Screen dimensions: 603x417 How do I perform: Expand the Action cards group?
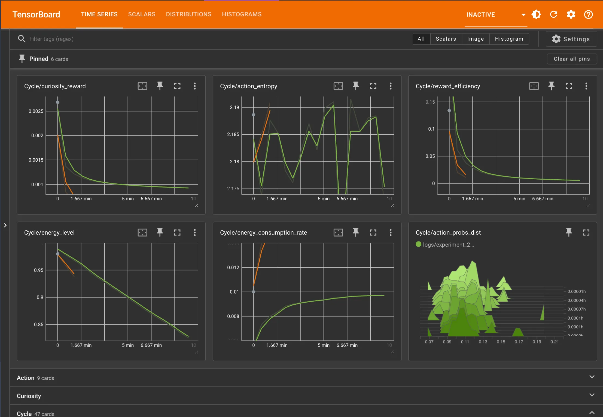pos(592,377)
